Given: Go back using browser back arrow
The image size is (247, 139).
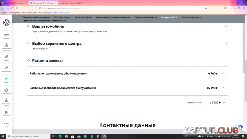Looking at the screenshot, I should [x=3, y=8].
